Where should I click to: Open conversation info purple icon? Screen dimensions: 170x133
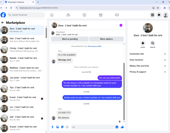tap(121, 25)
